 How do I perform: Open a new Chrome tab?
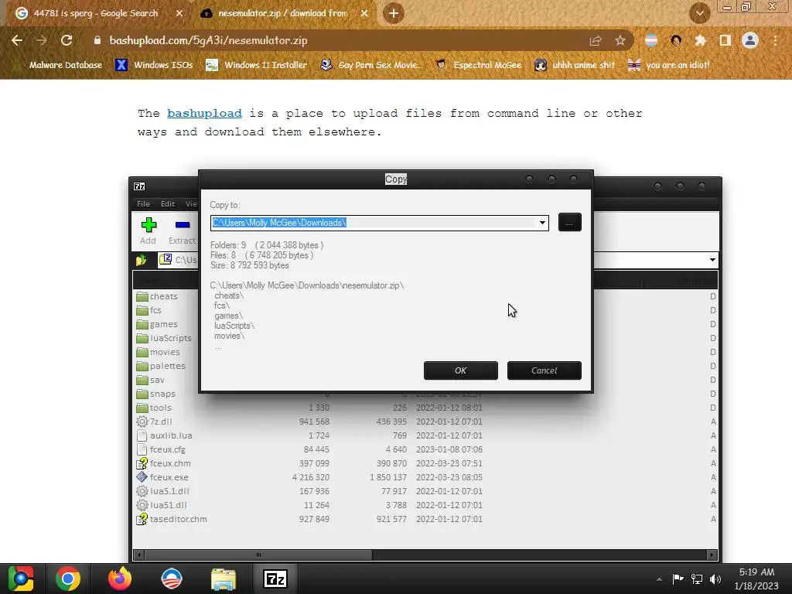[394, 13]
